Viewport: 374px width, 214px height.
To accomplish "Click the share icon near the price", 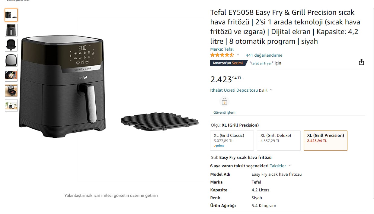I will tap(361, 62).
